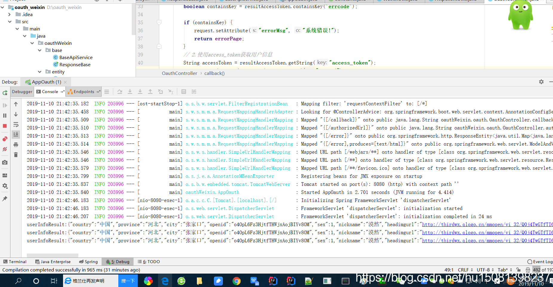The width and height of the screenshot is (553, 287).
Task: Toggle soft-wrap in console
Action: click(16, 124)
